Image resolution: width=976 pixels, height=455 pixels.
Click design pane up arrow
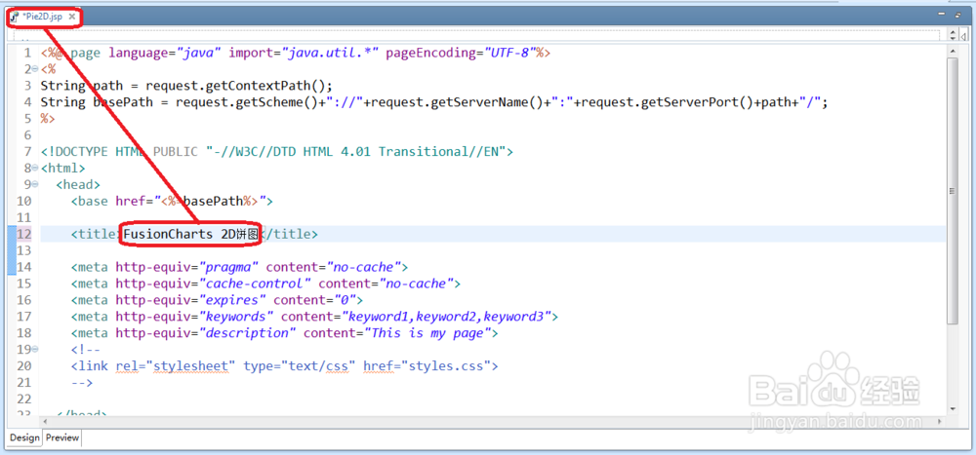[951, 30]
